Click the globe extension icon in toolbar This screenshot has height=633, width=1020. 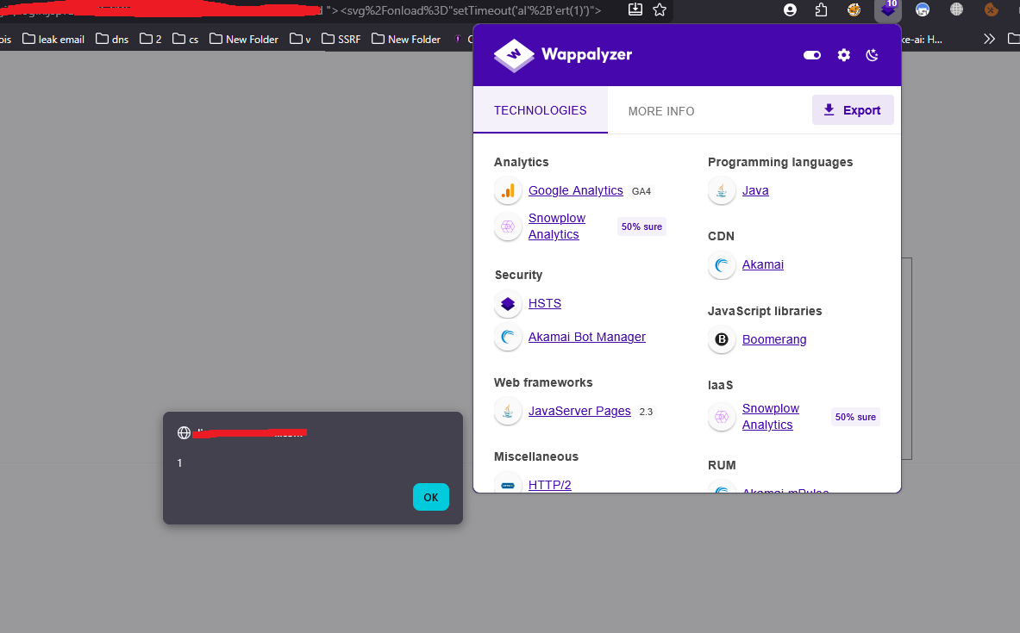tap(956, 9)
